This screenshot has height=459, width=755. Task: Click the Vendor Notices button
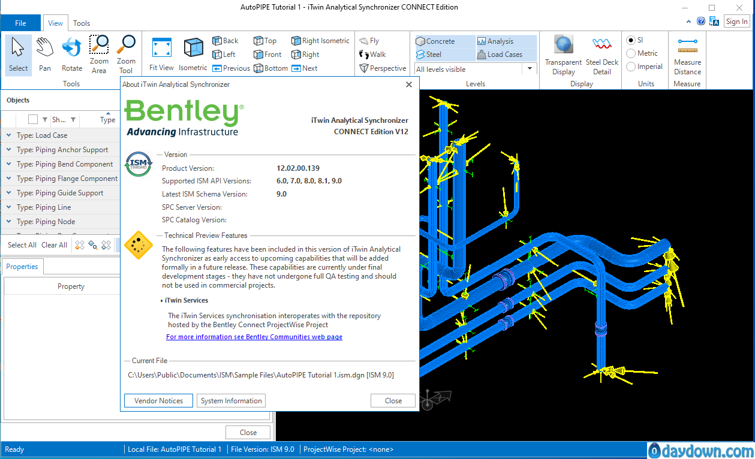coord(158,401)
